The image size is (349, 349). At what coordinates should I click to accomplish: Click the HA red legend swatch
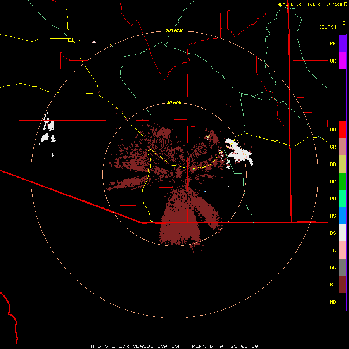pyautogui.click(x=342, y=130)
